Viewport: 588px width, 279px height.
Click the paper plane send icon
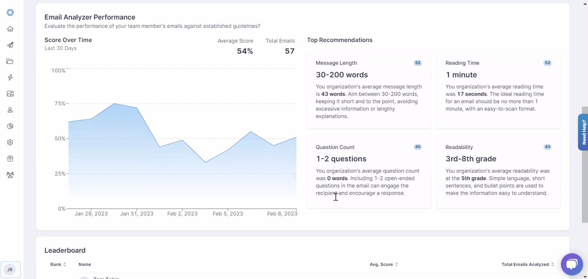[x=10, y=45]
